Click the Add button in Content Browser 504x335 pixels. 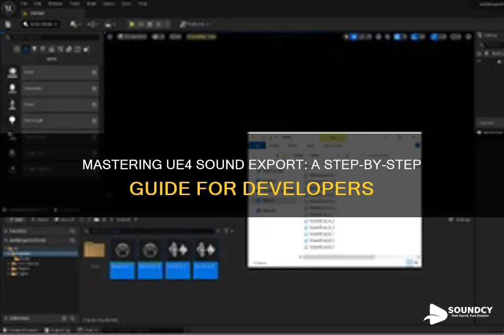tap(16, 220)
